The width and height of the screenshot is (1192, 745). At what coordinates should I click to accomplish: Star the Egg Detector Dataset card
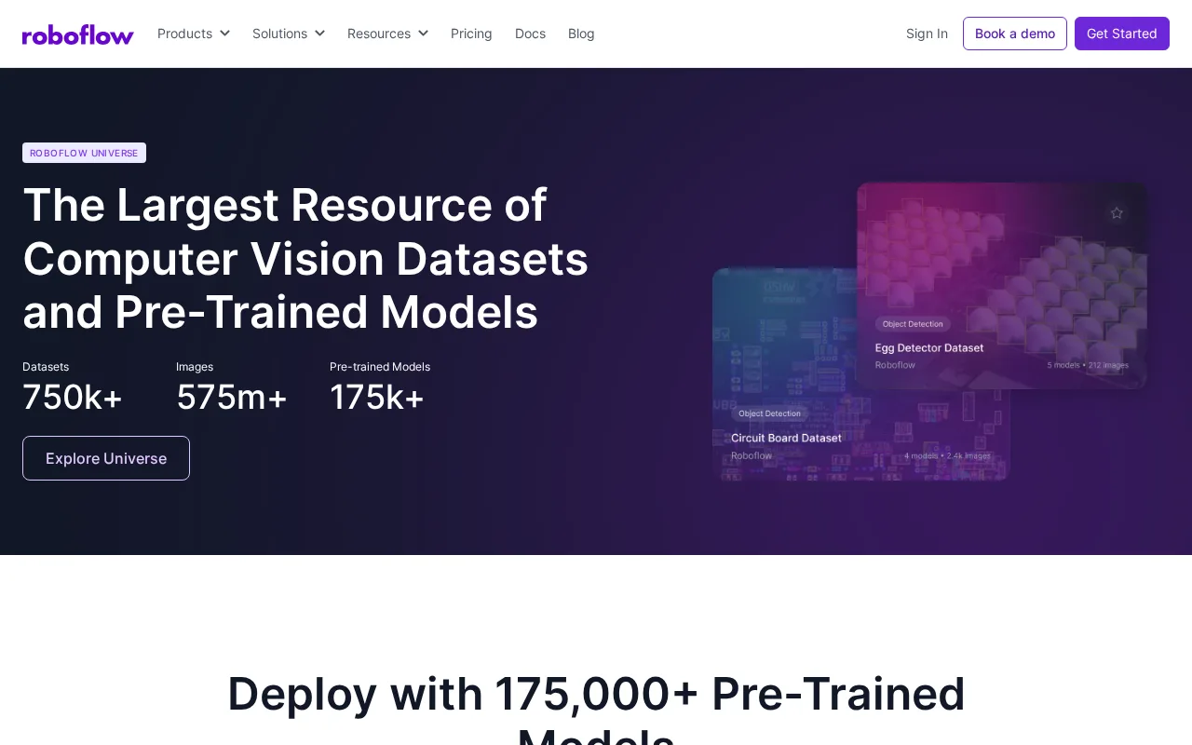(x=1117, y=213)
